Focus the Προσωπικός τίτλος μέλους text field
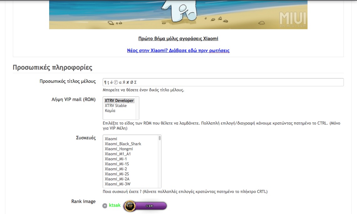The image size is (357, 214). coord(223,82)
